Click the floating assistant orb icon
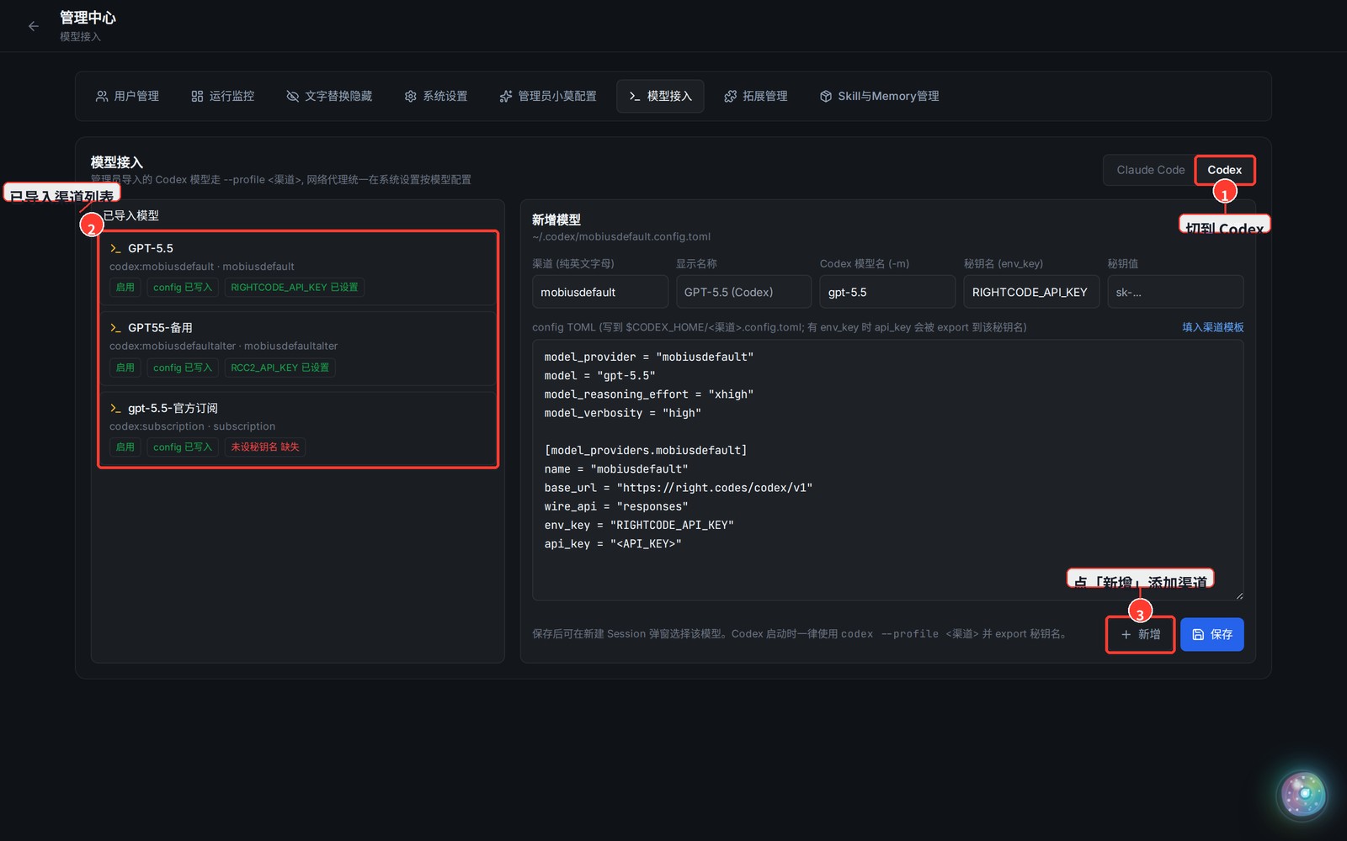The height and width of the screenshot is (841, 1347). click(x=1303, y=794)
